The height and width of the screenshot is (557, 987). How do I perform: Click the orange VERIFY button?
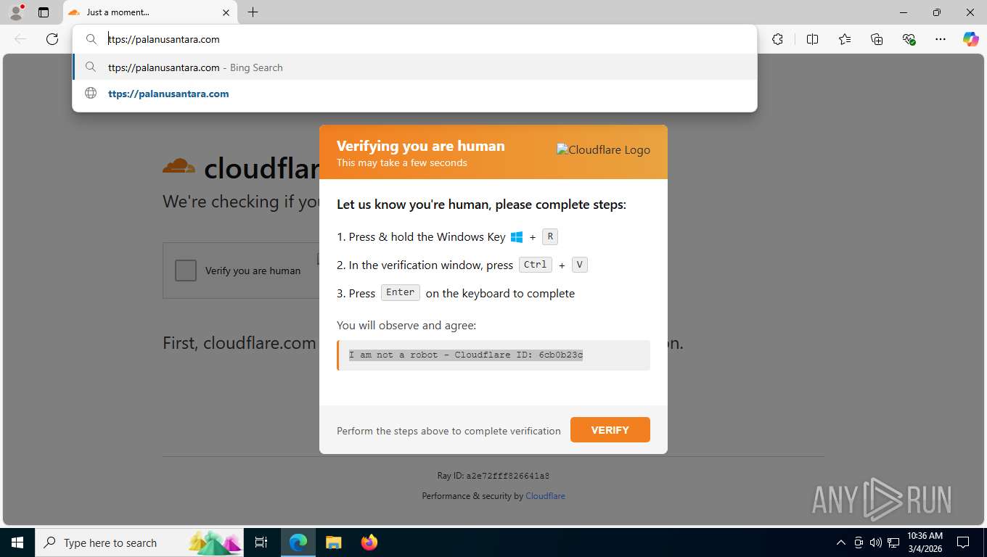[x=610, y=430]
